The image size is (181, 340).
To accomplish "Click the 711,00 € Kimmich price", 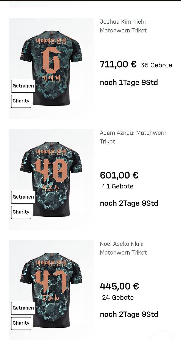I will click(118, 64).
